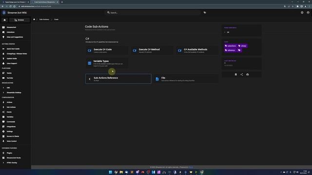The height and width of the screenshot is (175, 312).
Task: Open the Variable Types card
Action: (107, 63)
